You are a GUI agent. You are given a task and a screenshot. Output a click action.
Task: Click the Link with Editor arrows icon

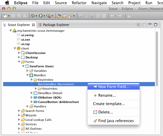(138, 25)
